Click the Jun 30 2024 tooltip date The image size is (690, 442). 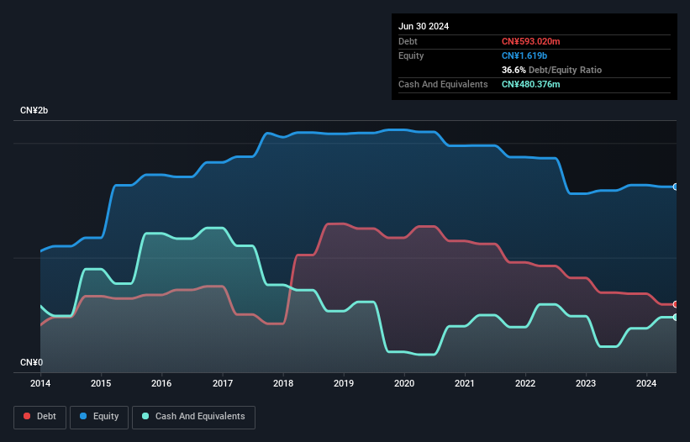(x=424, y=26)
